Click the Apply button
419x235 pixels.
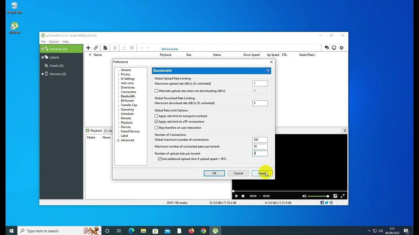262,173
